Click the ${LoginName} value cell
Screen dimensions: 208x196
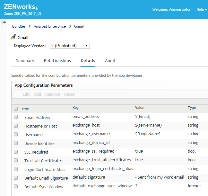[148, 134]
